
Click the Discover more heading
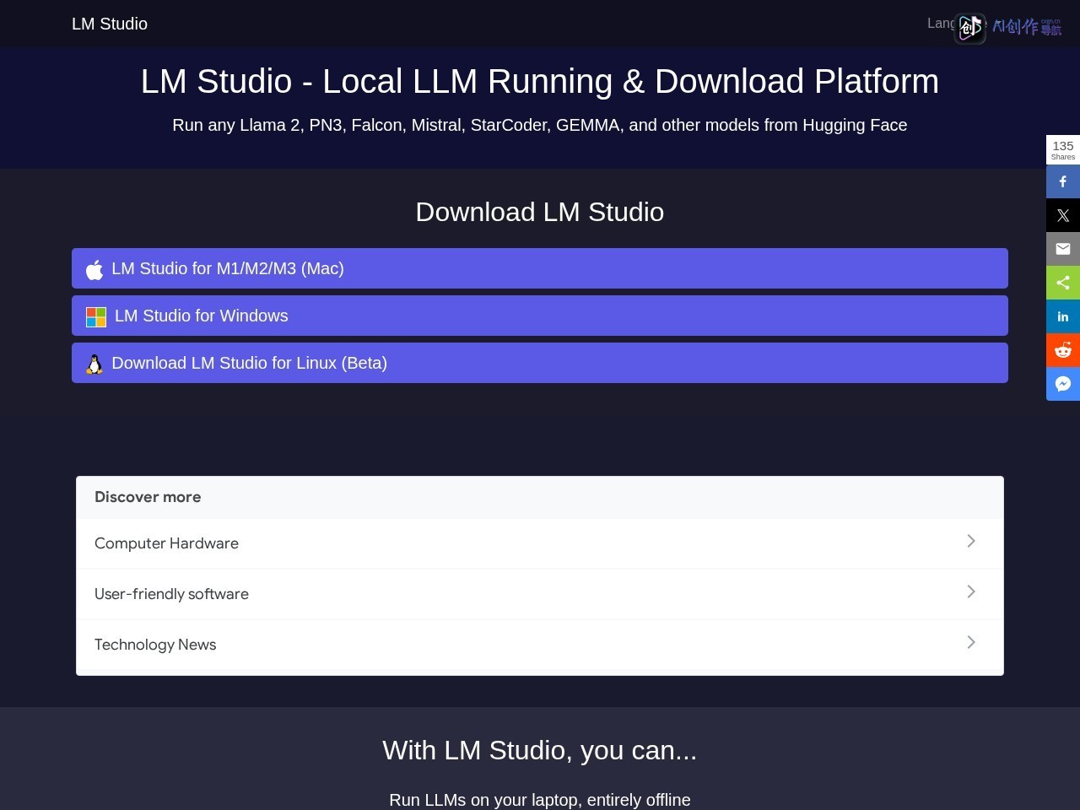coord(148,497)
